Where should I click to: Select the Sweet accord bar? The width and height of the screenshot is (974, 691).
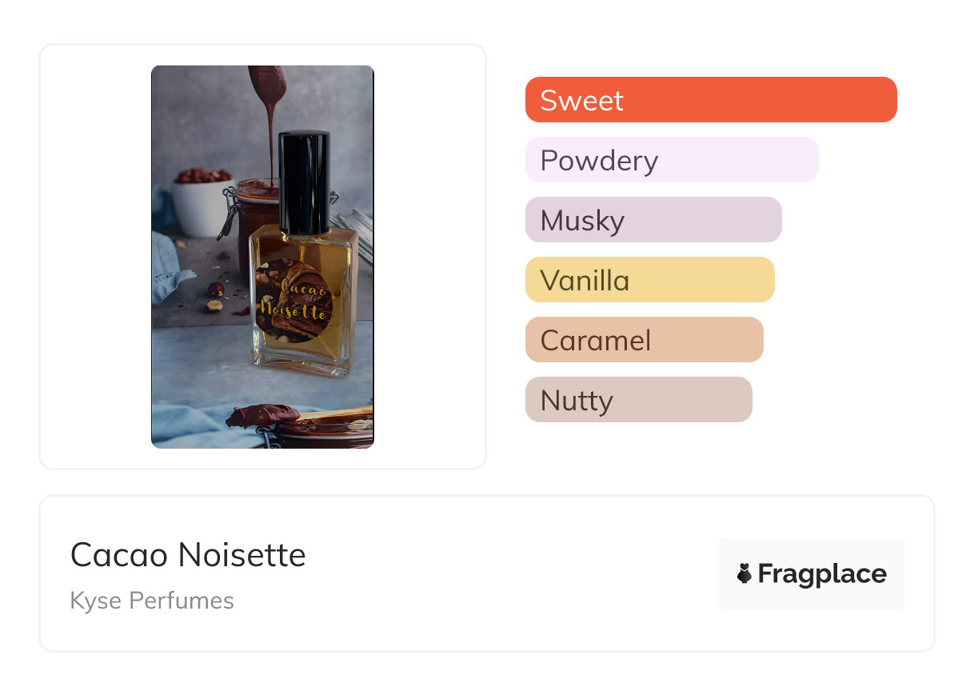(711, 100)
